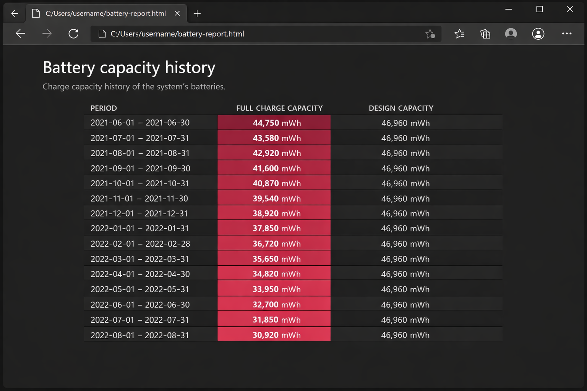Click the 2021-06 design capacity value
Image resolution: width=587 pixels, height=391 pixels.
click(x=405, y=123)
